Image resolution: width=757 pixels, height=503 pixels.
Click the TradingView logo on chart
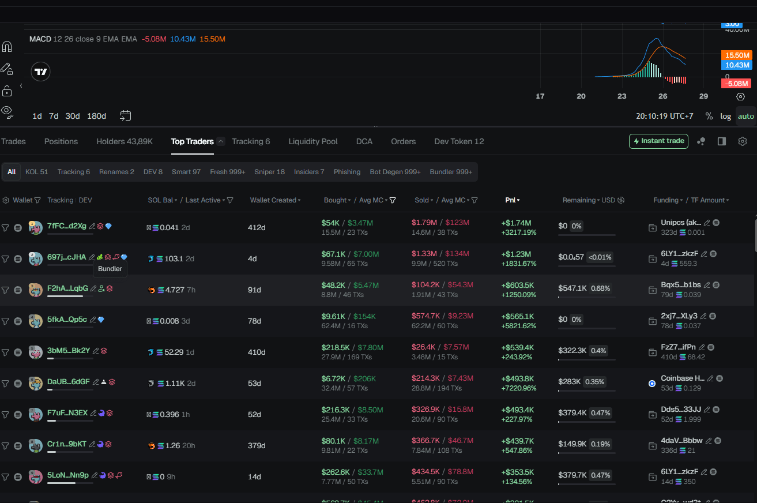pos(41,72)
